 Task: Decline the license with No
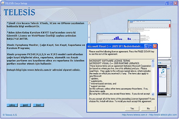148,108
